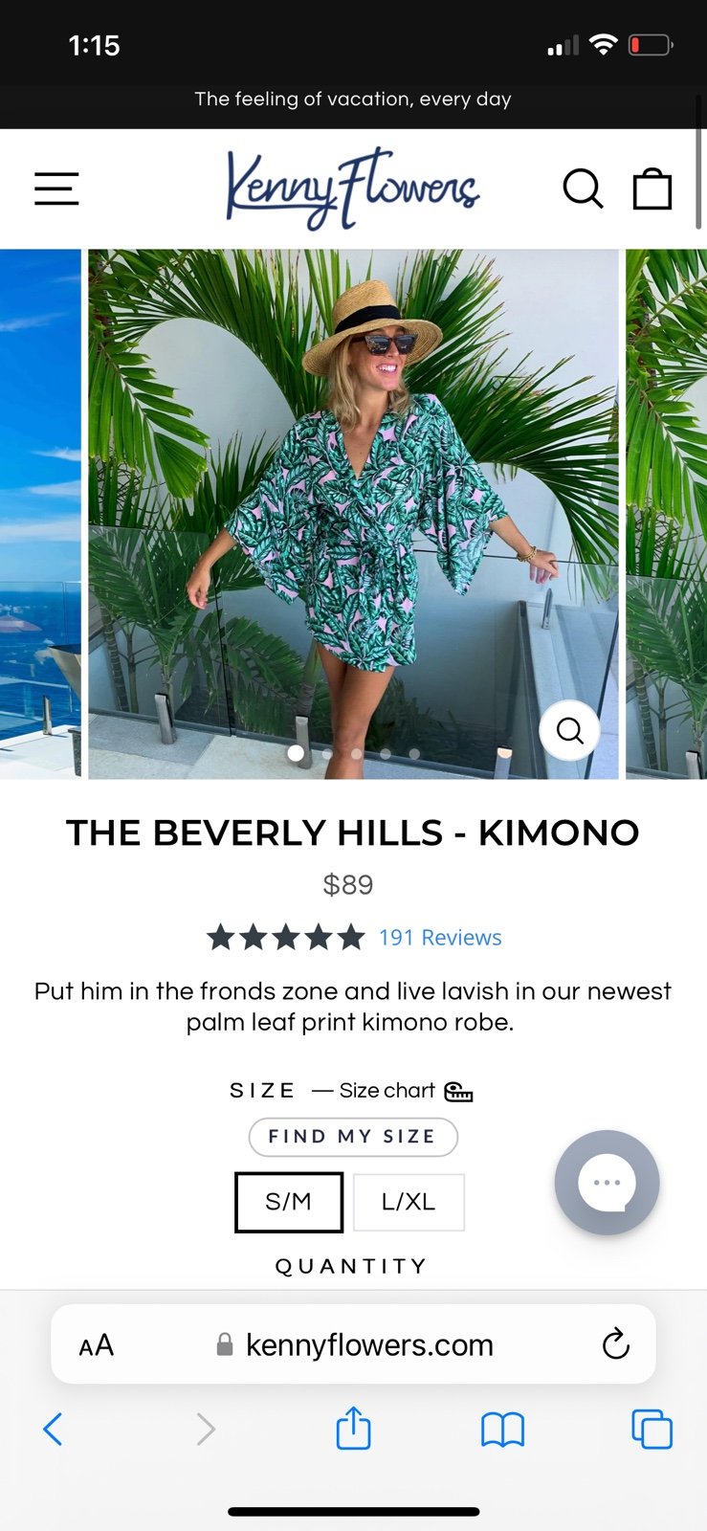Tap the Kenny Flowers logo

352,189
